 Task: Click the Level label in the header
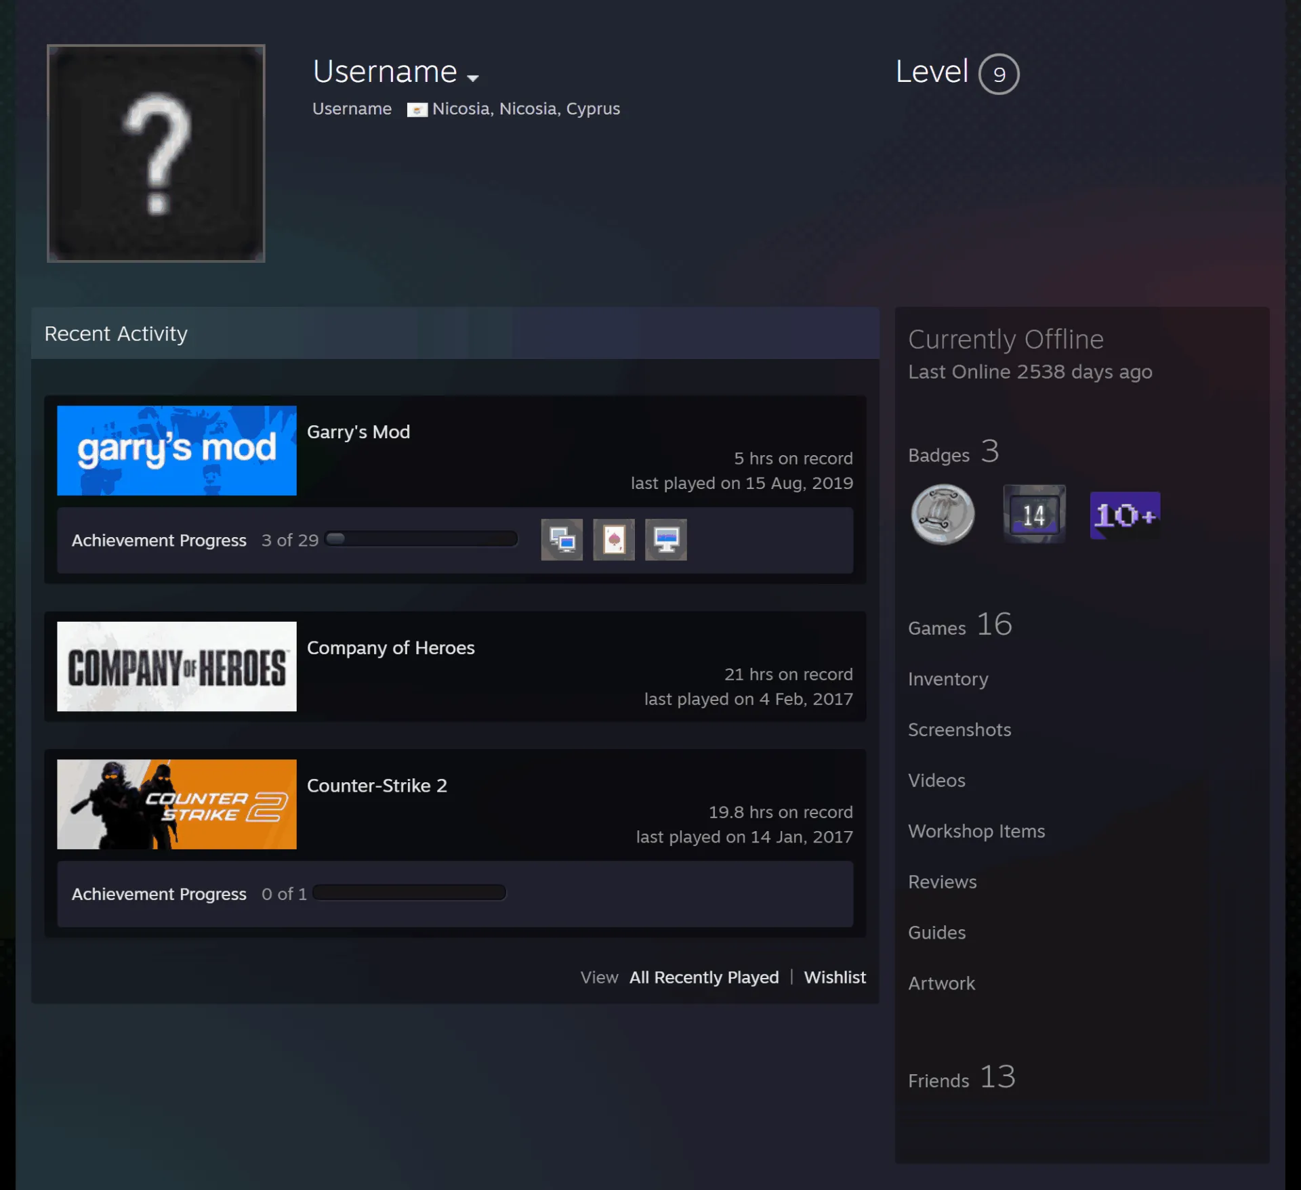tap(932, 72)
